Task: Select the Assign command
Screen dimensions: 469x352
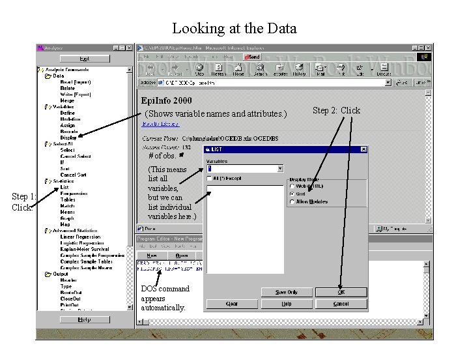Action: pyautogui.click(x=68, y=125)
